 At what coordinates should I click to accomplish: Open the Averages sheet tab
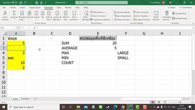(x=25, y=99)
